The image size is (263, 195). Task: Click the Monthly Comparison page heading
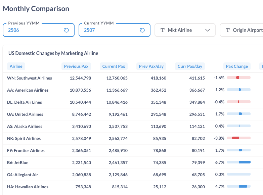tap(36, 9)
